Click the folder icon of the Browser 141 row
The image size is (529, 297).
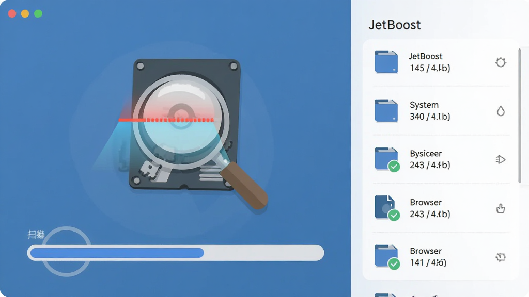pyautogui.click(x=386, y=256)
